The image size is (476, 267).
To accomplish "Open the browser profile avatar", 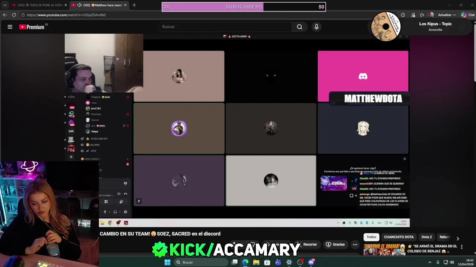I will pyautogui.click(x=431, y=15).
